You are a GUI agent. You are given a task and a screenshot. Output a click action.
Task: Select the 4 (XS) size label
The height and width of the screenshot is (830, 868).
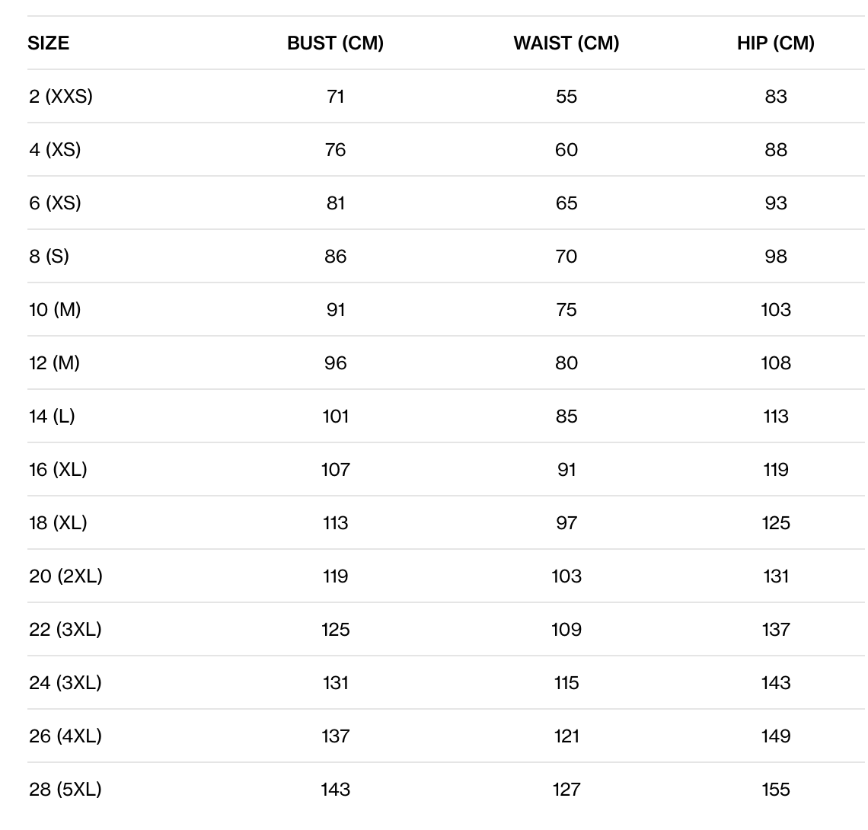click(55, 150)
